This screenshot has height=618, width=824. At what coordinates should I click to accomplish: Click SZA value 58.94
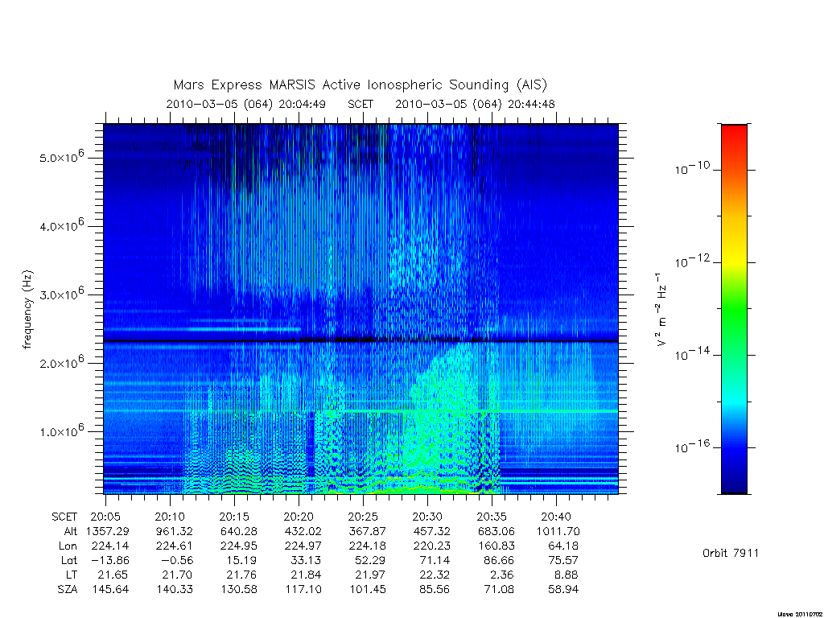[563, 590]
